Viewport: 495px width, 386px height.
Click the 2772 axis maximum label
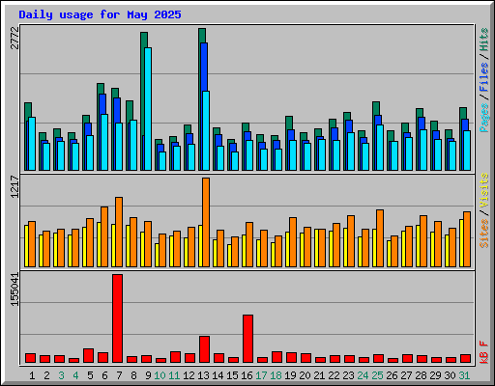(15, 38)
